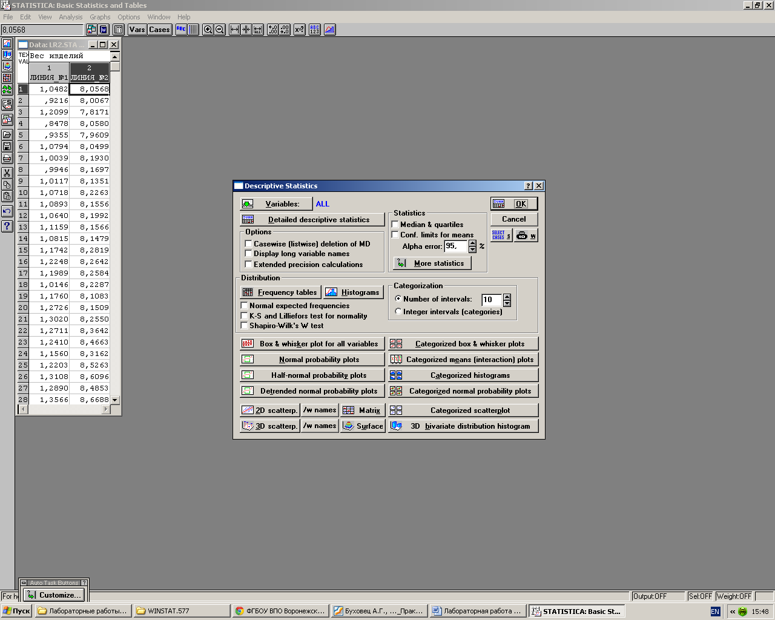
Task: Open the Analysis menu
Action: [x=71, y=17]
